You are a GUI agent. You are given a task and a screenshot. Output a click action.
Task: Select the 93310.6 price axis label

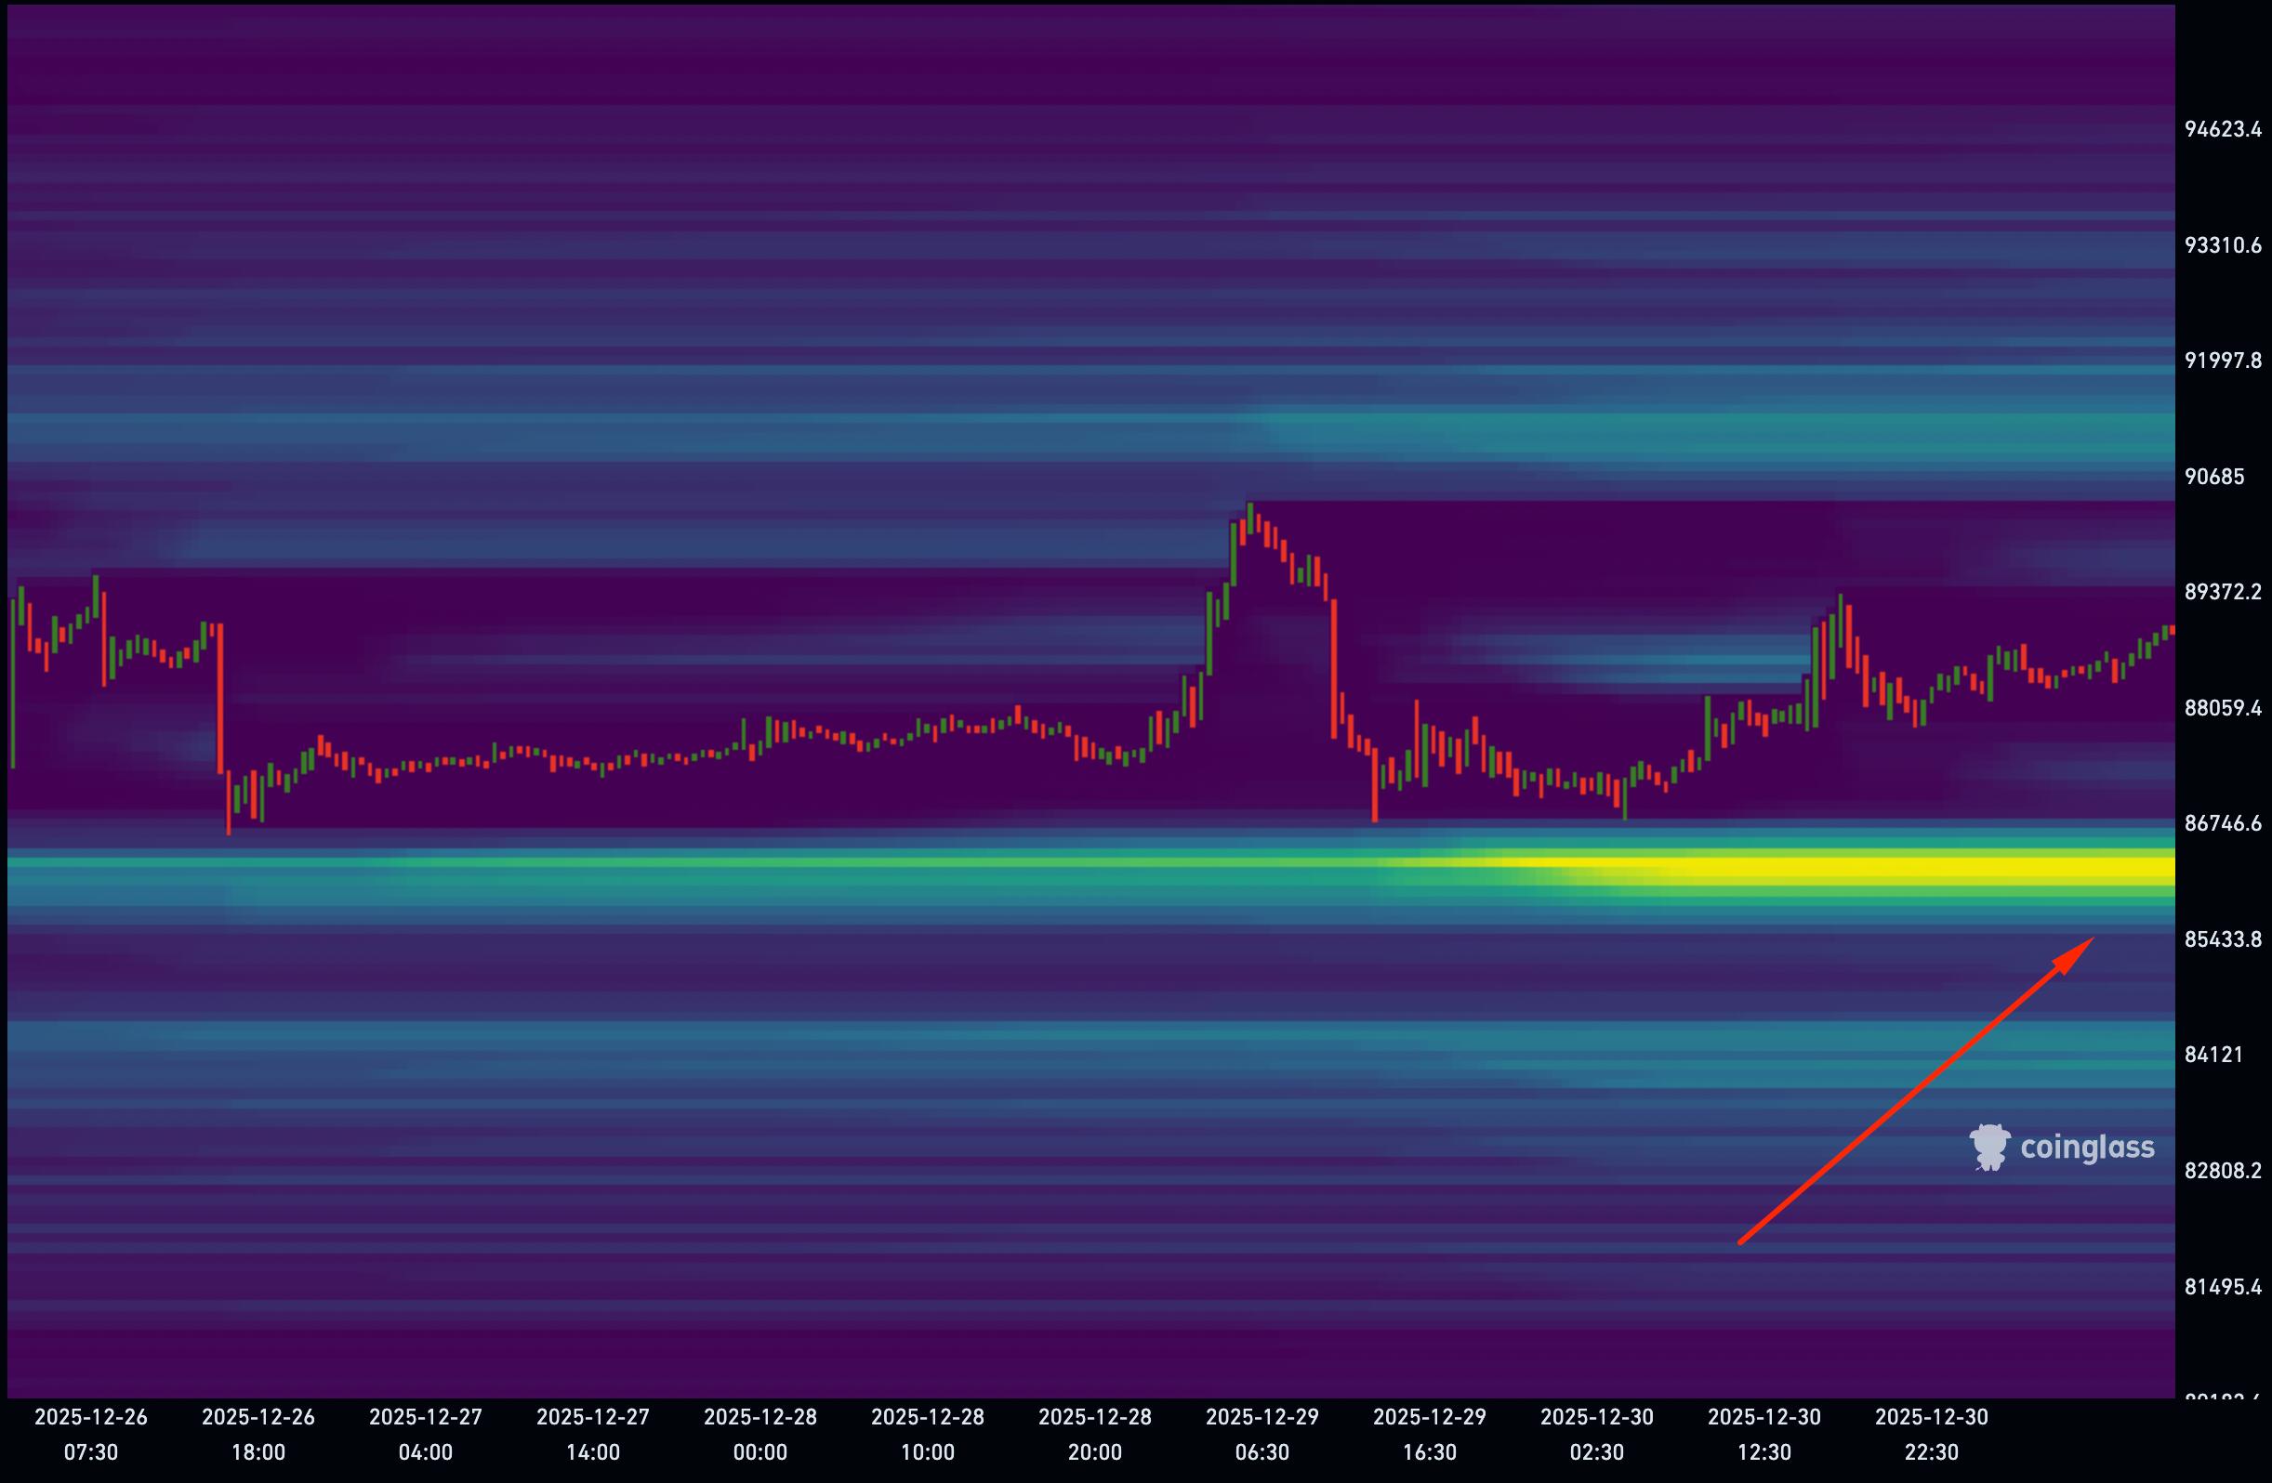tap(2223, 245)
